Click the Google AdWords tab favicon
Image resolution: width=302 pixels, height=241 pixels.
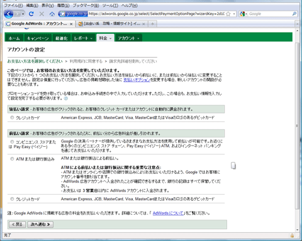8,24
